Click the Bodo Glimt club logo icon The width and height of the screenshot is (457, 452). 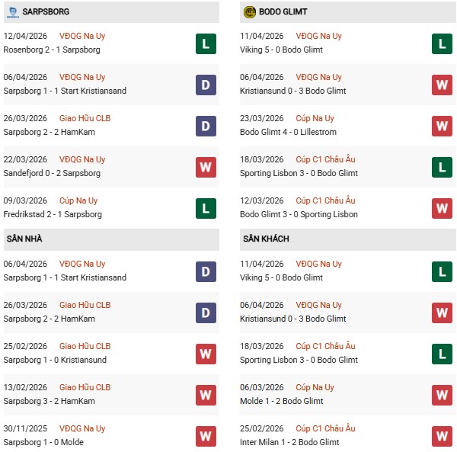coord(249,12)
